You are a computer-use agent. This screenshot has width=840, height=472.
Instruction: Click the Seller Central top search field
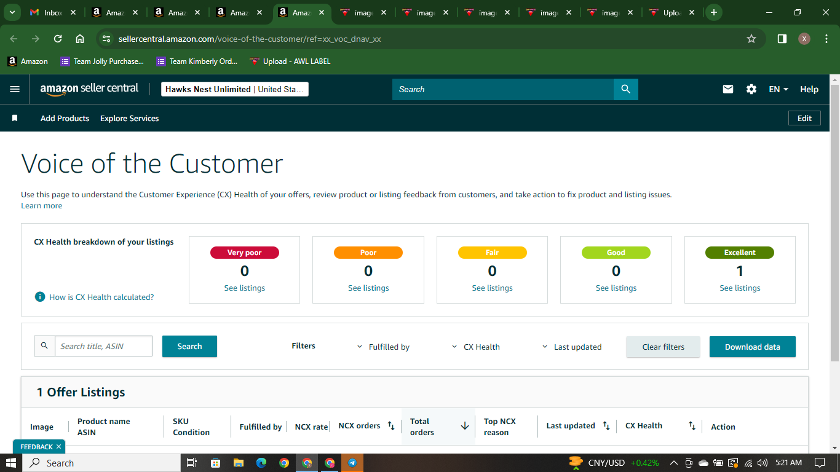(503, 89)
